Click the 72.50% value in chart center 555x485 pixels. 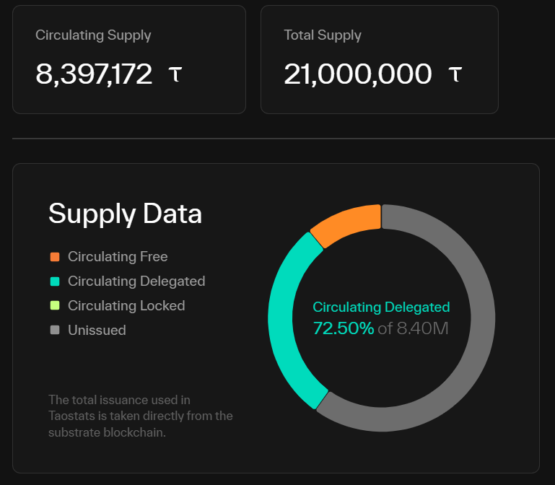[x=344, y=329]
